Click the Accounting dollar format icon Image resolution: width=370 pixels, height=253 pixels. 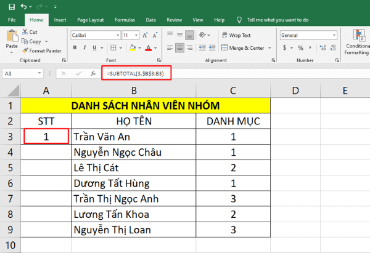click(284, 48)
